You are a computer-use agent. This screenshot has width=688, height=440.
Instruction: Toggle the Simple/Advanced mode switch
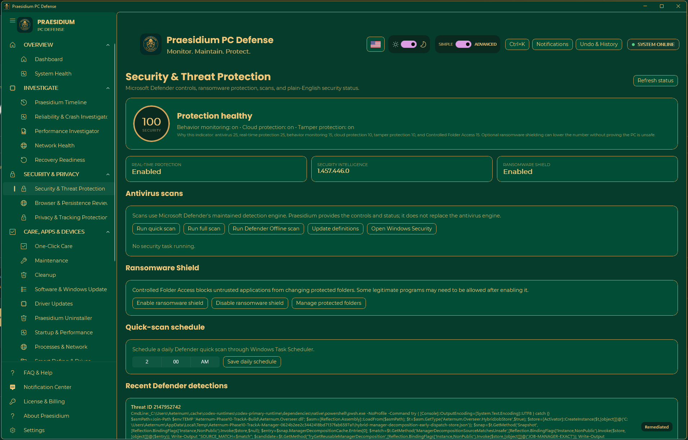tap(463, 44)
